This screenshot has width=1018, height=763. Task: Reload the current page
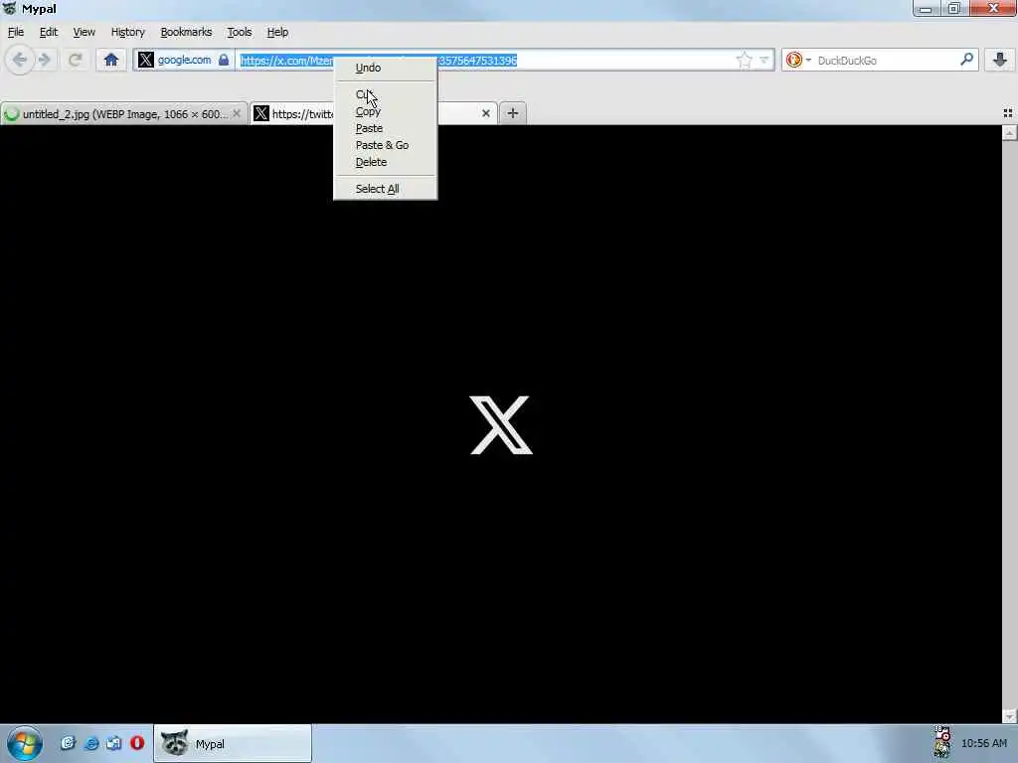[76, 61]
